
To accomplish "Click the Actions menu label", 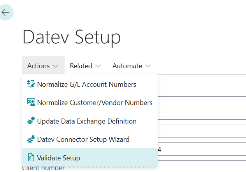I will 38,66.
